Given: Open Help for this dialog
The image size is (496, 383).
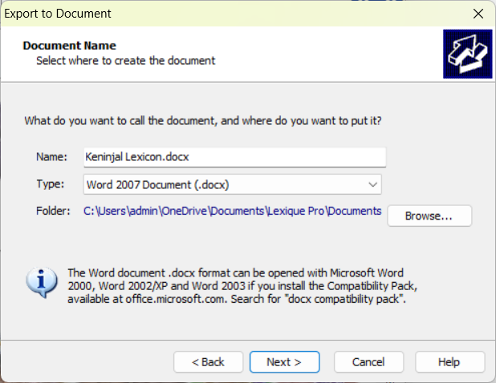Looking at the screenshot, I should (449, 362).
